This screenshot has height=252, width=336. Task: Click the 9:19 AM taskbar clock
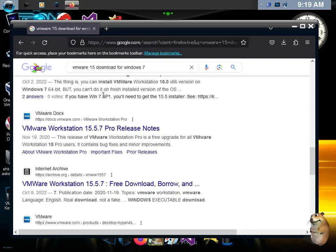[x=310, y=5]
